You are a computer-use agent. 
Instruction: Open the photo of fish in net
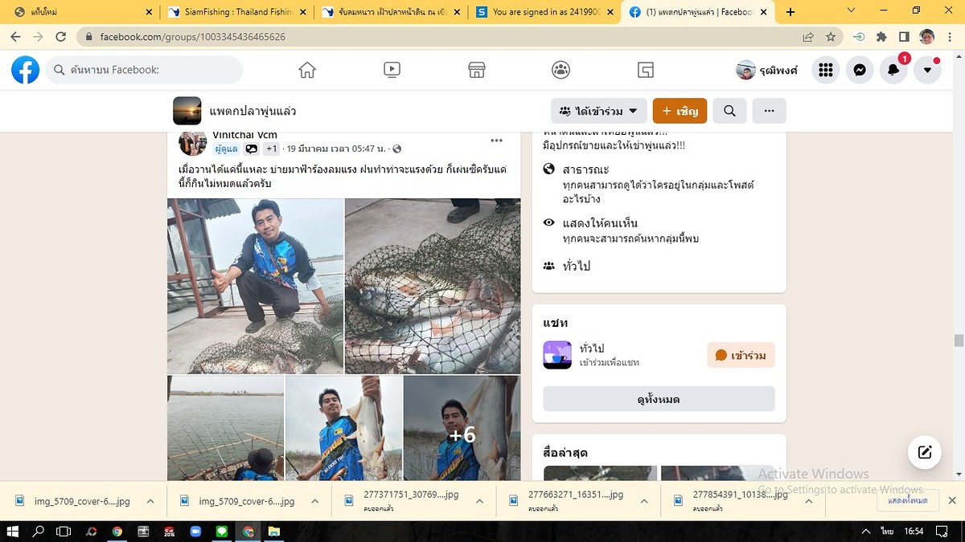point(433,286)
